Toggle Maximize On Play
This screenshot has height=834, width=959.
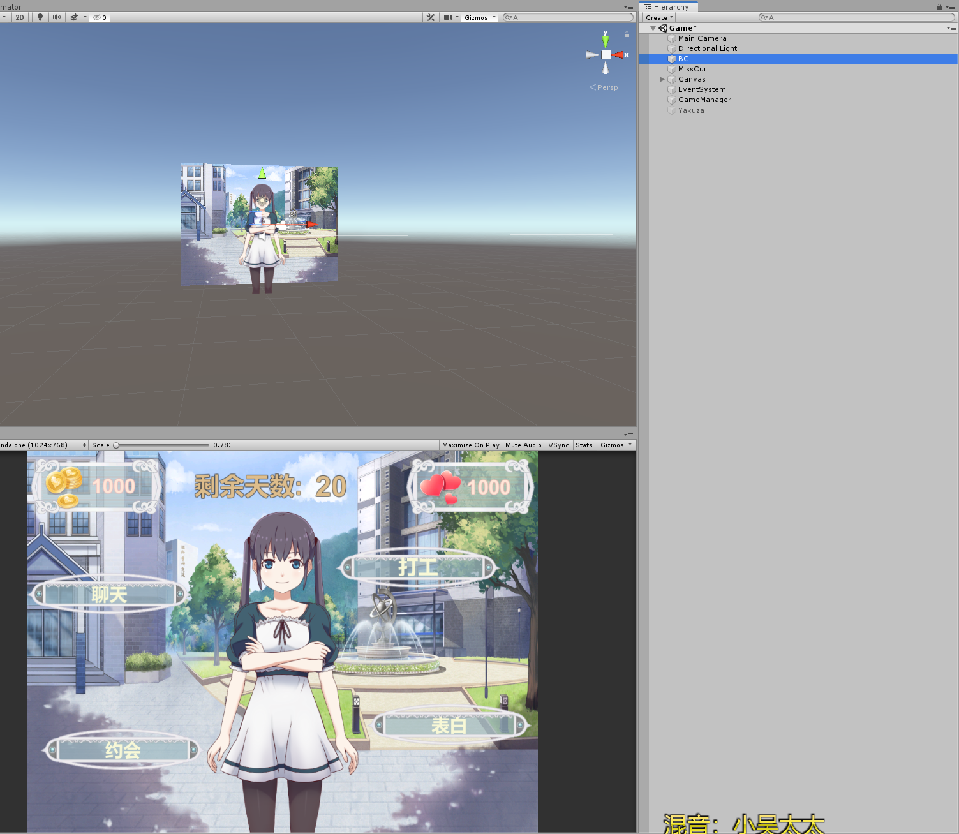click(471, 445)
